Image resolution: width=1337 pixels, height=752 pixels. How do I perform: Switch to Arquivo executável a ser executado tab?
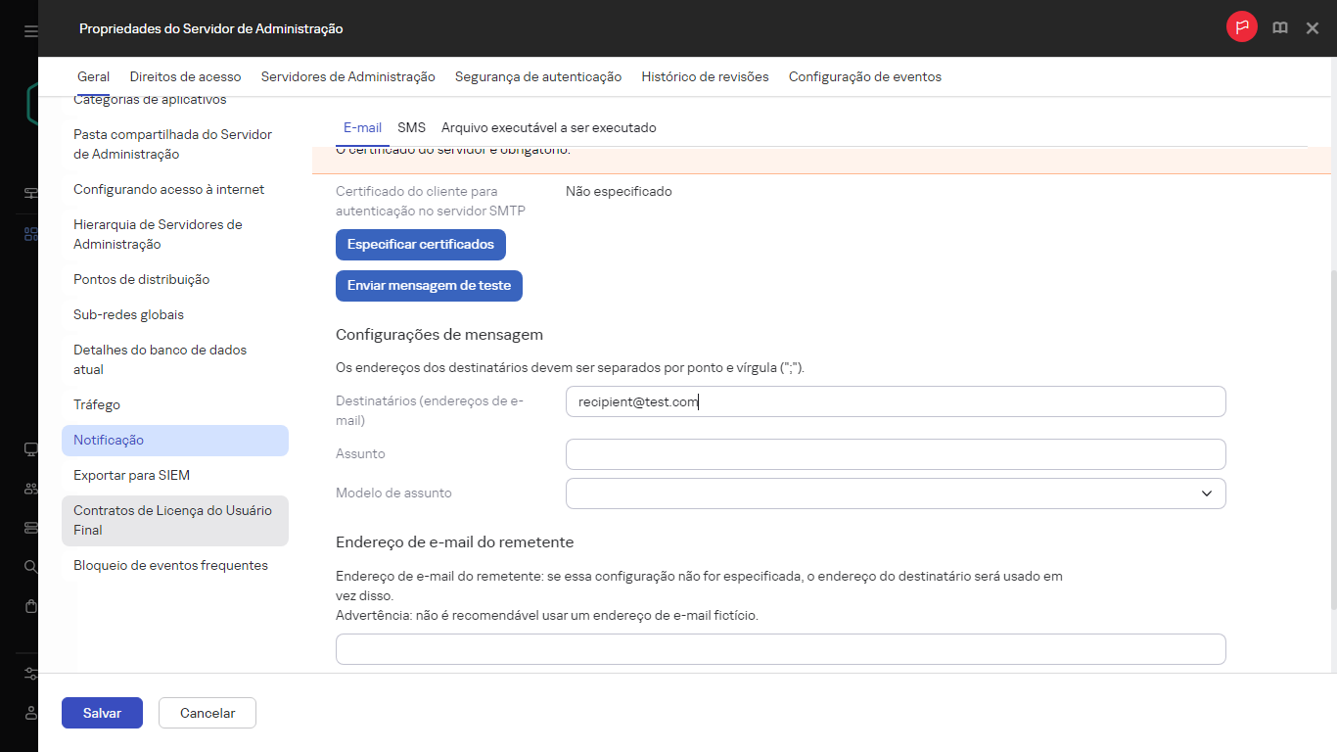coord(549,127)
